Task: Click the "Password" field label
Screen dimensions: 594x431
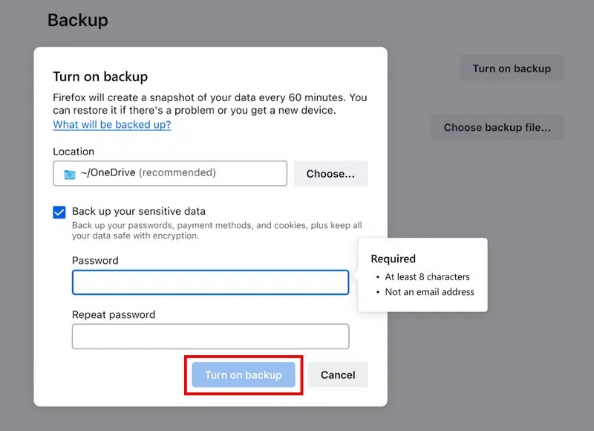Action: tap(95, 261)
